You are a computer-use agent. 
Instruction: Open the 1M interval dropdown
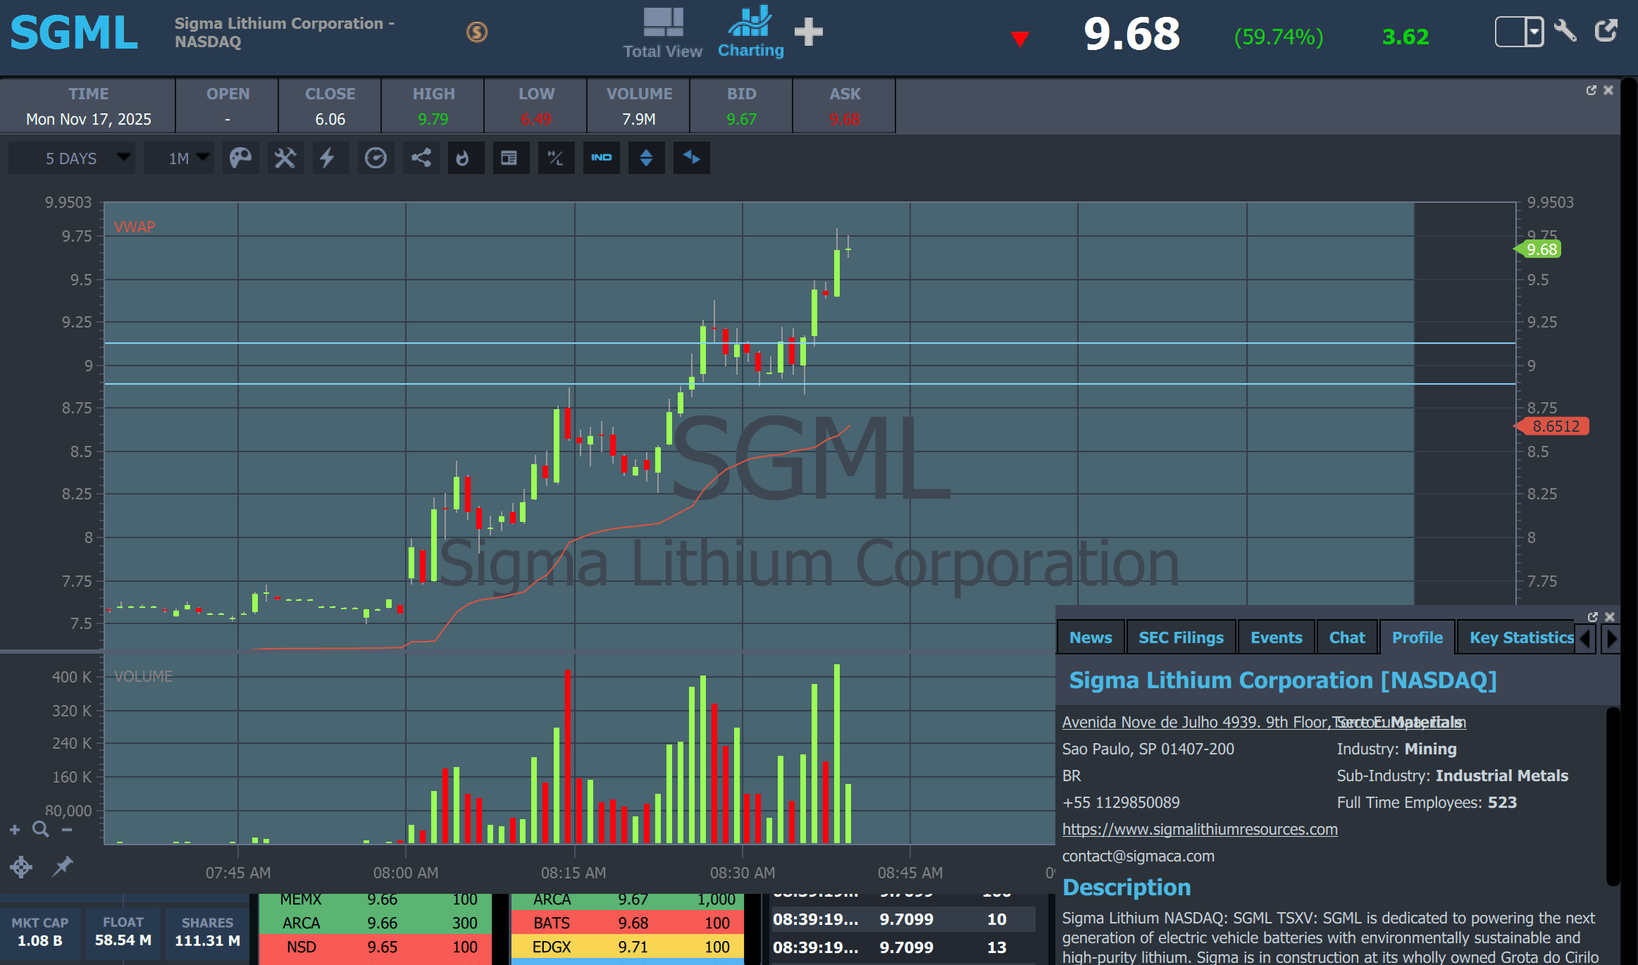coord(179,158)
